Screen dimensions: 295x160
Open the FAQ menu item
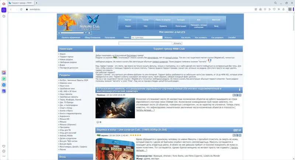pos(145,26)
